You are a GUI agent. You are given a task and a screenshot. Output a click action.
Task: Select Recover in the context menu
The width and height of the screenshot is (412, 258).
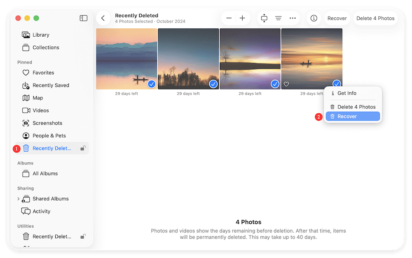353,117
